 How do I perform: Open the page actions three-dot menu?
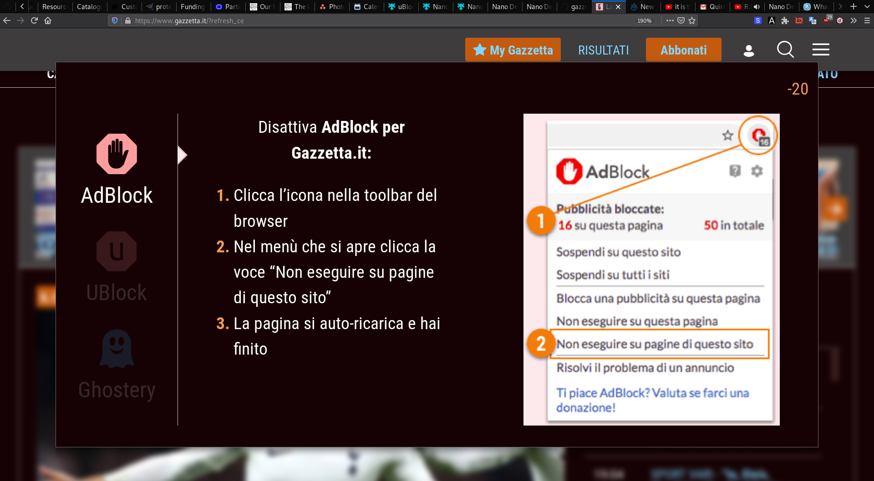point(670,20)
